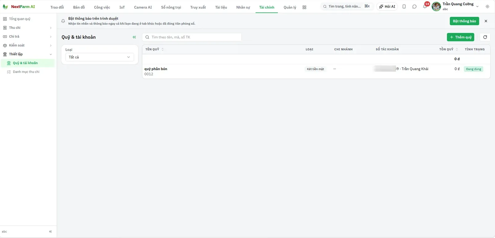Viewport: 495px width, 238px height.
Task: Click the bell icon in notification banner
Action: (63, 21)
